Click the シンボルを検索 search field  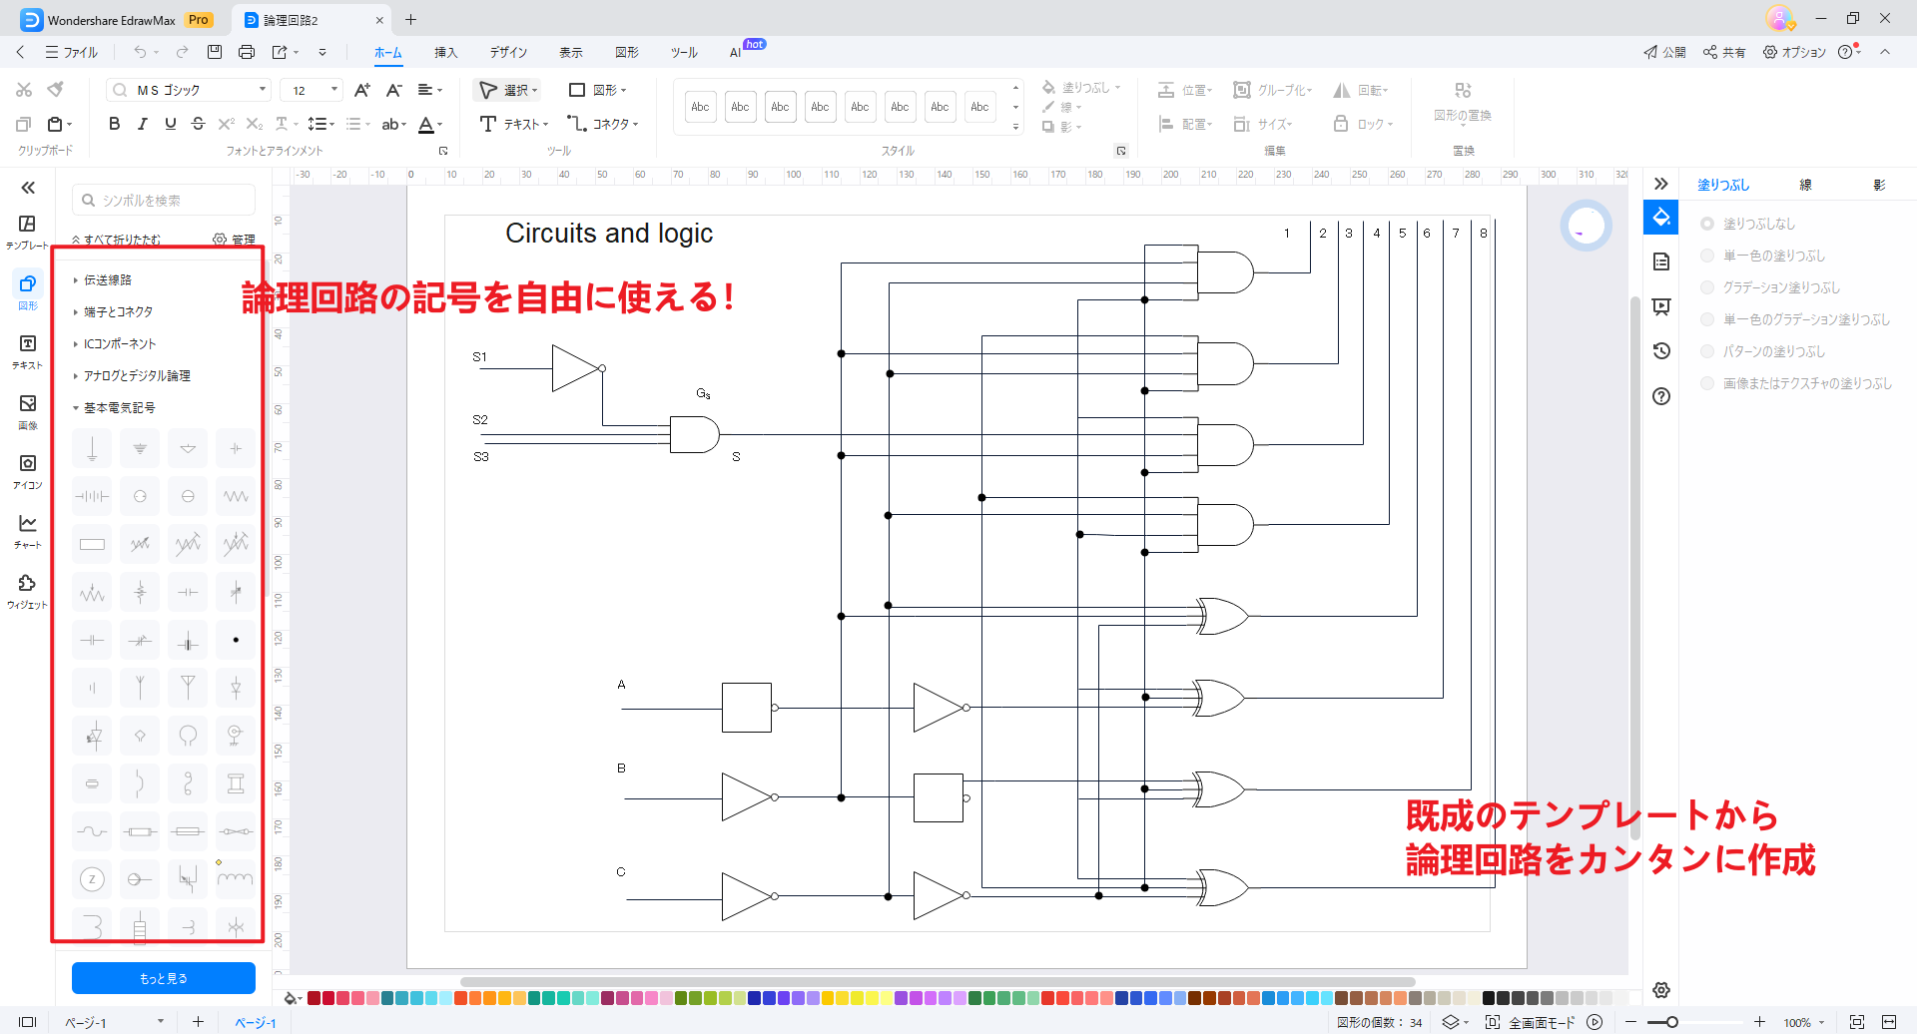(164, 200)
